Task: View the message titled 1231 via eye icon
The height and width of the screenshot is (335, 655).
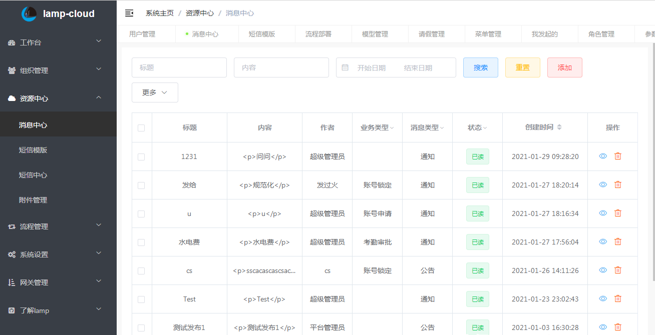Action: pos(603,156)
